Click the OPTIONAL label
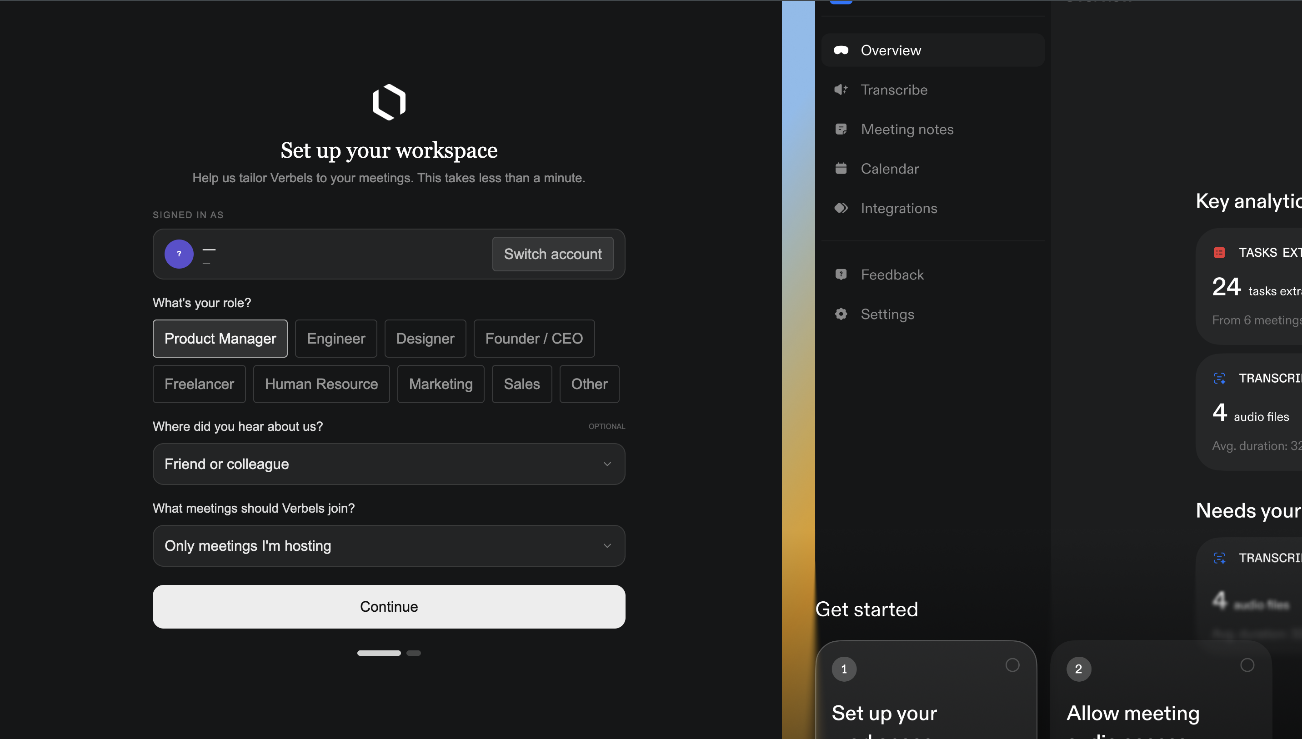Screen dimensions: 1302x739 (606, 426)
